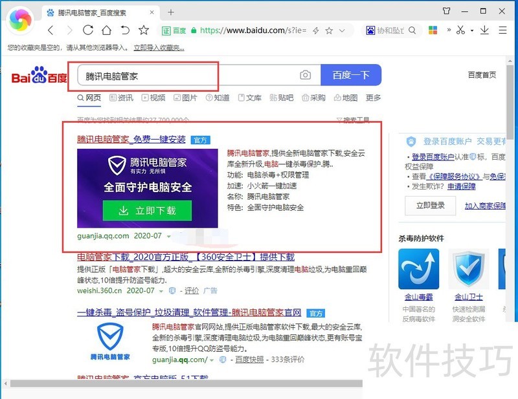Expand the screenshot tool dropdown arrow

pos(472,30)
